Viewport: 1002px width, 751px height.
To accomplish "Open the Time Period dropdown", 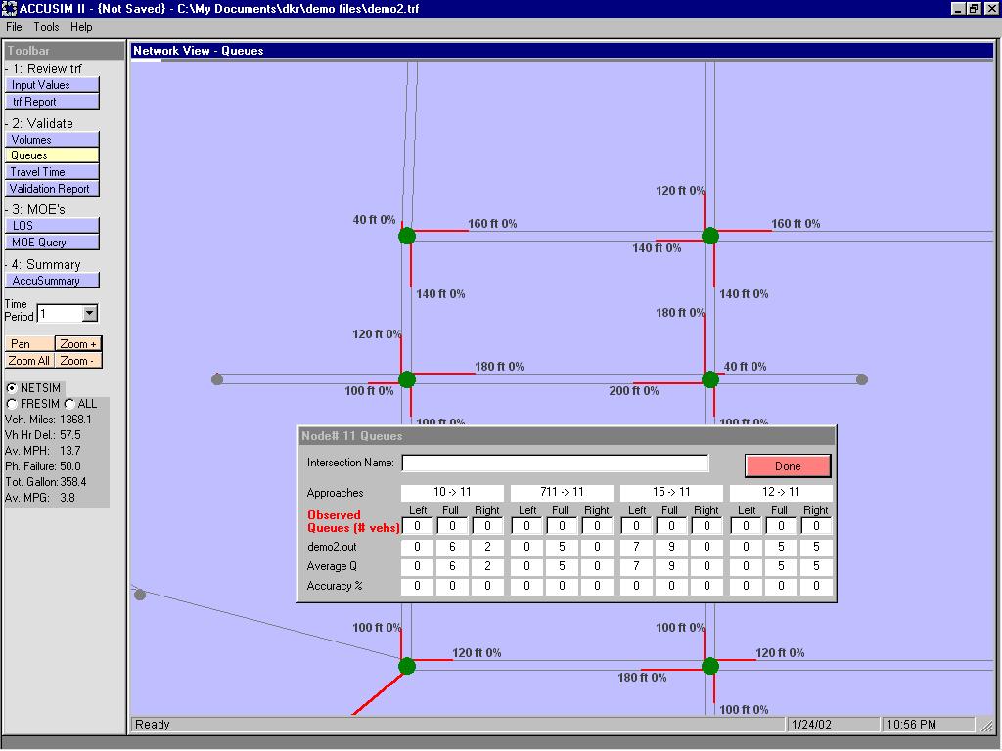I will click(90, 314).
